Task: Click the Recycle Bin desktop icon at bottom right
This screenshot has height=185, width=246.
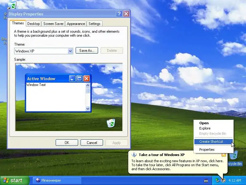Action: [x=234, y=155]
